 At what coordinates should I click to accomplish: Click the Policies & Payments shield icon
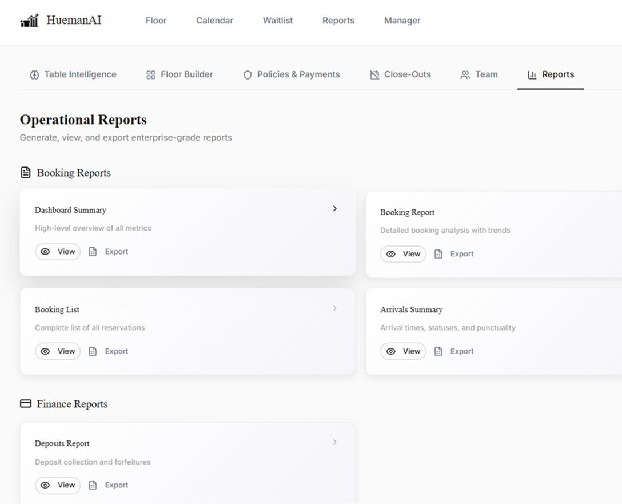248,75
